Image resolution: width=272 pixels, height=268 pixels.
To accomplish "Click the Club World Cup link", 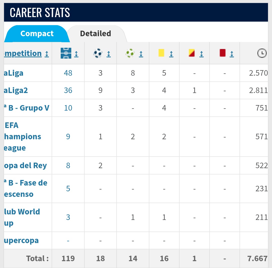I will coord(22,217).
